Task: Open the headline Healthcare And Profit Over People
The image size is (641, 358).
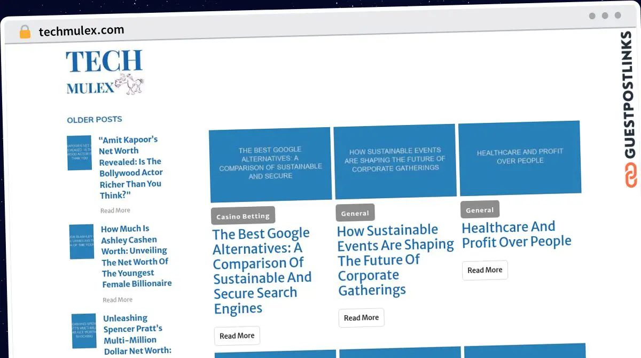Action: click(x=516, y=234)
